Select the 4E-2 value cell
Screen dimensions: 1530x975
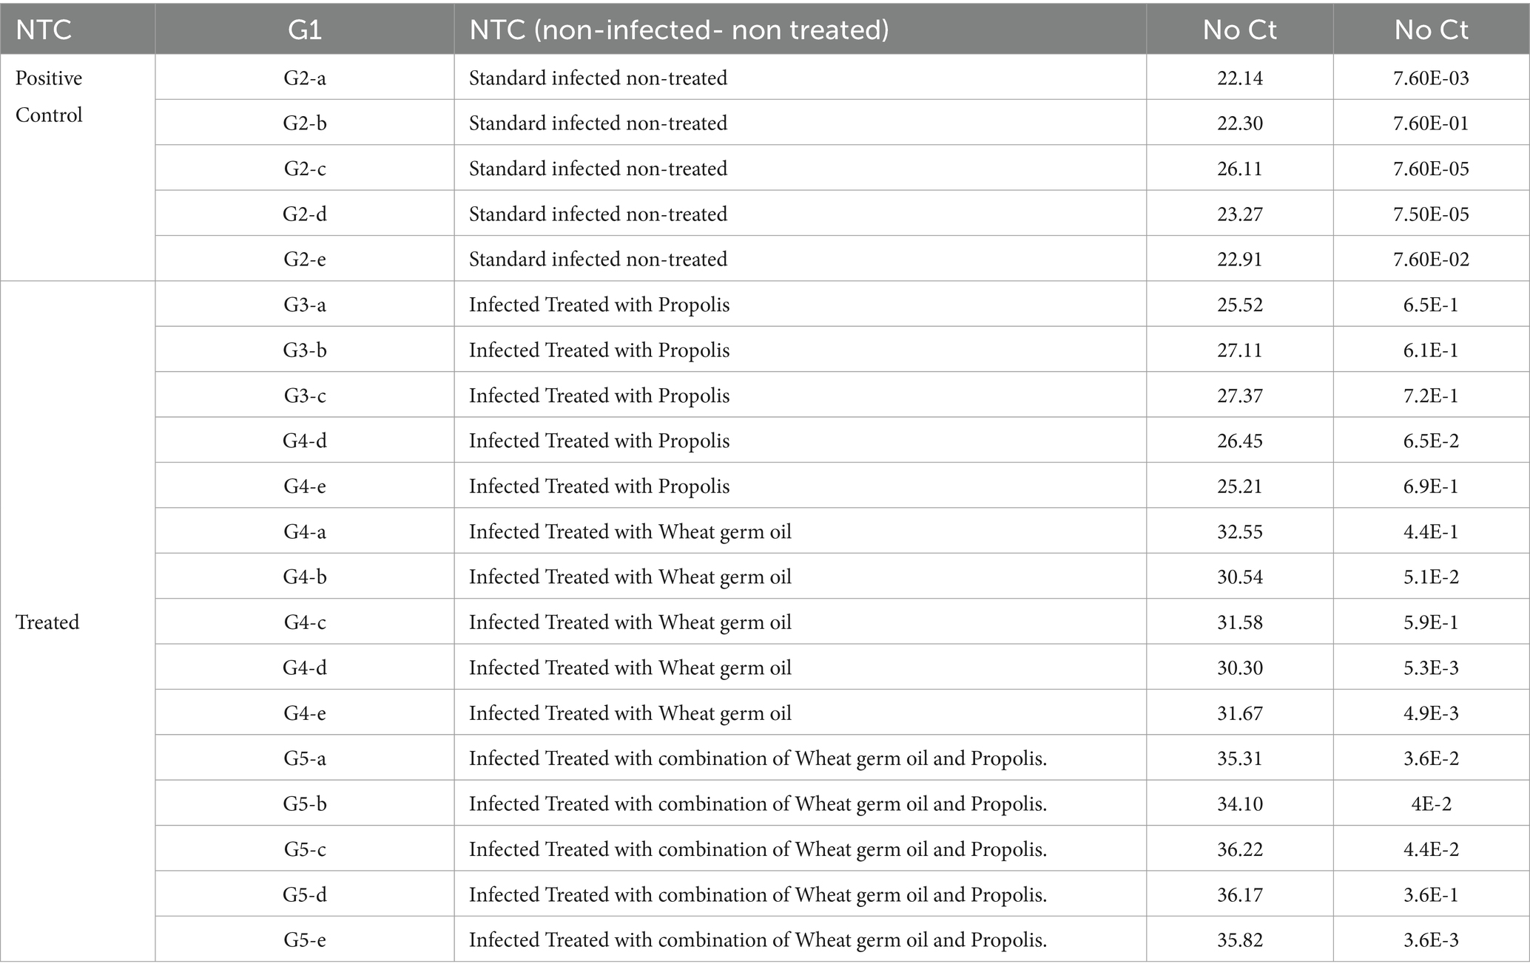coord(1431,804)
